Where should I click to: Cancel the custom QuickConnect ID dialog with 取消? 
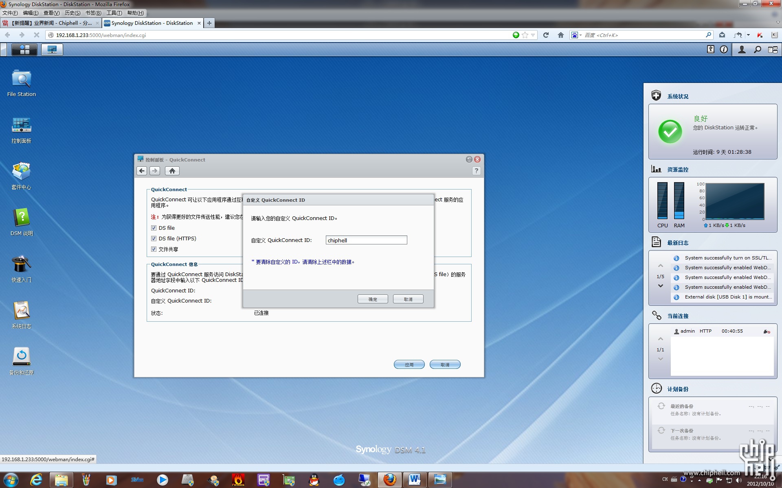click(408, 299)
